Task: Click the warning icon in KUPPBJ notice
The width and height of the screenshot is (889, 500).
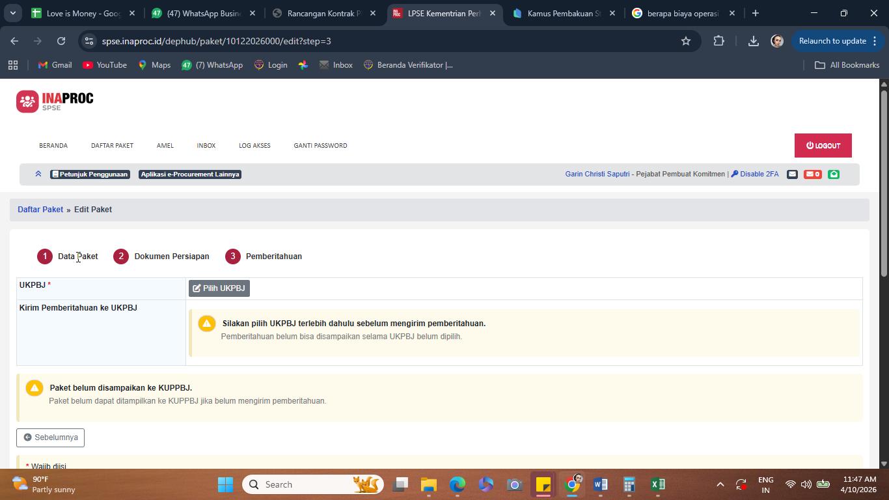Action: click(34, 388)
